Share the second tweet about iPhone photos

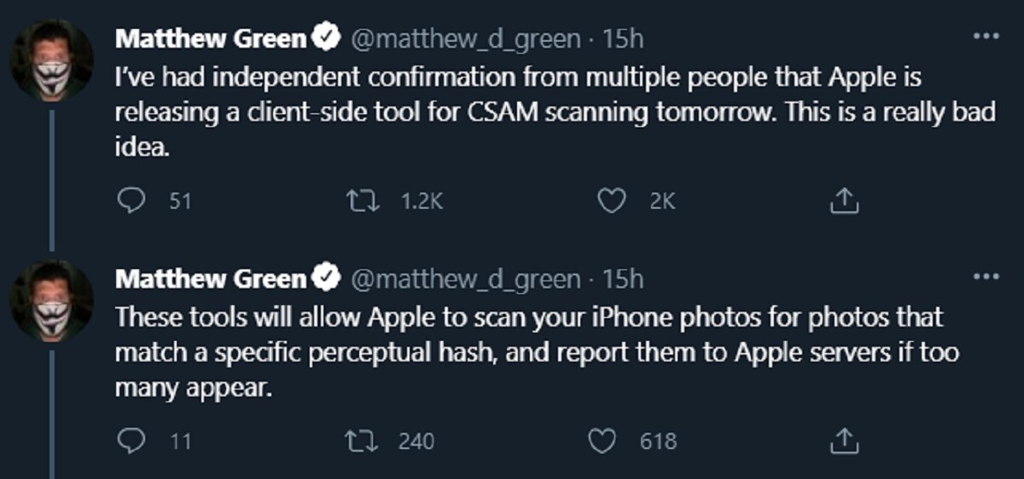coord(842,441)
